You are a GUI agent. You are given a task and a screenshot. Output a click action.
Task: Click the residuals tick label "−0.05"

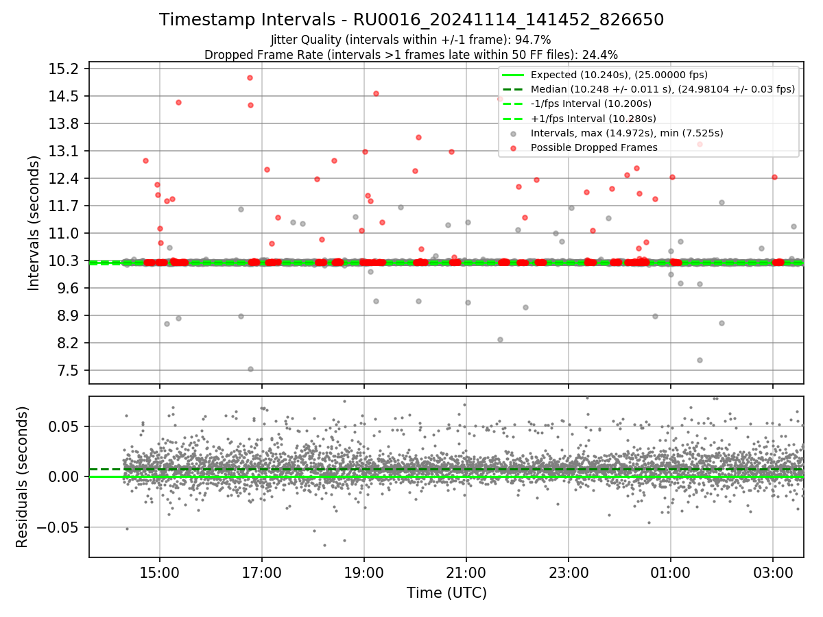coord(58,527)
